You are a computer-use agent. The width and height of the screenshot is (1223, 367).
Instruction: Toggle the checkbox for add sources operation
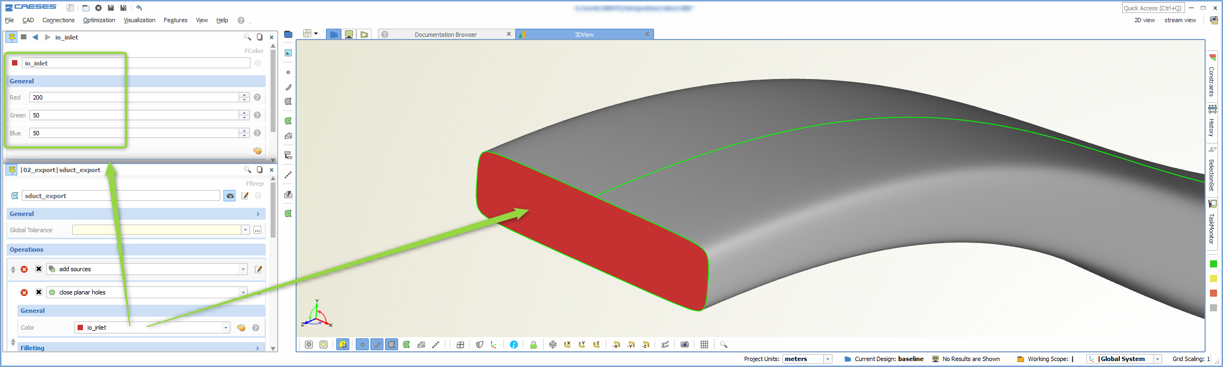point(39,269)
